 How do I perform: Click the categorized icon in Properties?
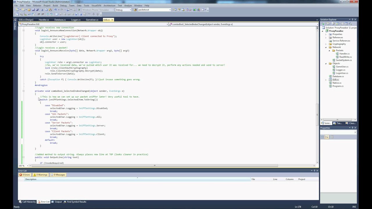pos(322,137)
